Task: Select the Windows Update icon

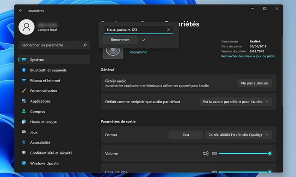Action: pyautogui.click(x=24, y=163)
